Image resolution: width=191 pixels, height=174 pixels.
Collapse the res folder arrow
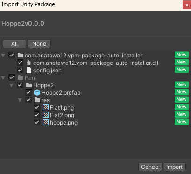[x=20, y=100]
